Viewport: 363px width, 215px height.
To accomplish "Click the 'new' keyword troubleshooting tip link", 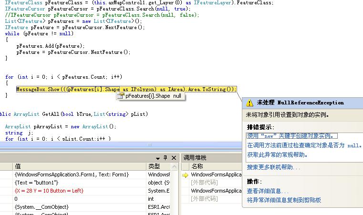I will point(292,136).
